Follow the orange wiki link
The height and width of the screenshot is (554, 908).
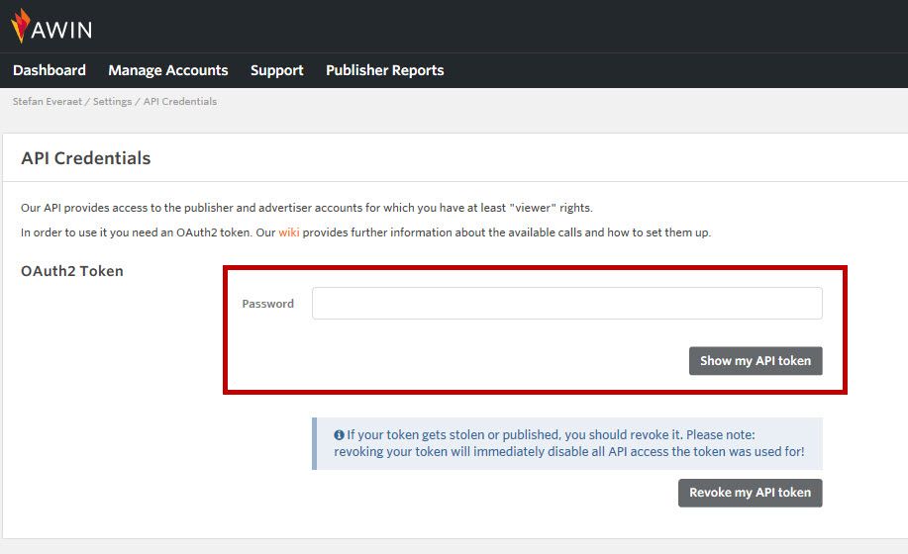pyautogui.click(x=289, y=232)
